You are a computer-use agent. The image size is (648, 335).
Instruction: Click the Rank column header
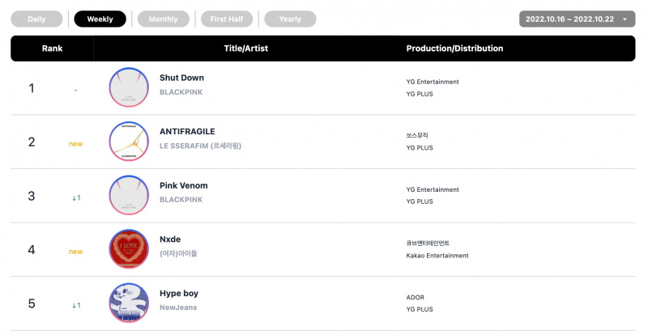coord(52,49)
